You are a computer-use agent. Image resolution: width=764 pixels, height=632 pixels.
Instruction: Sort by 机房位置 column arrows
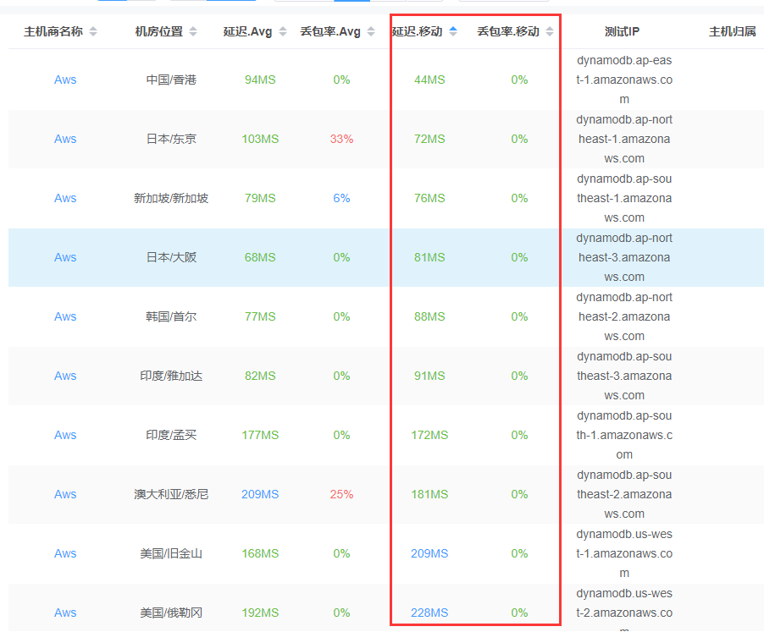(193, 31)
